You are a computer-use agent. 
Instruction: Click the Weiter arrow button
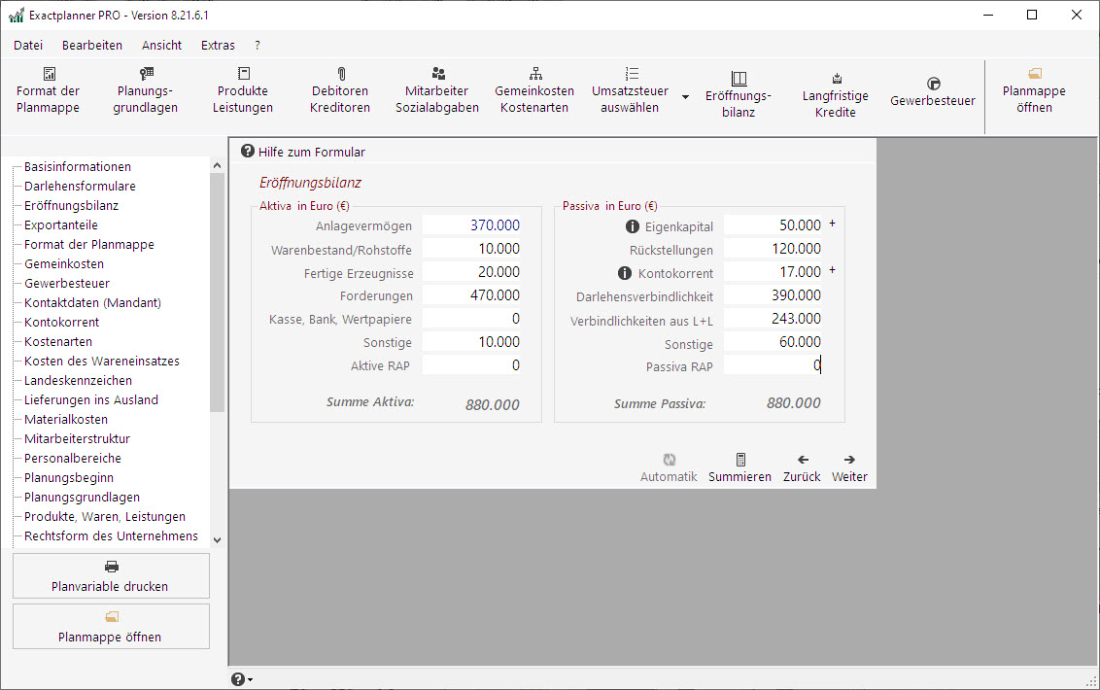[x=849, y=467]
